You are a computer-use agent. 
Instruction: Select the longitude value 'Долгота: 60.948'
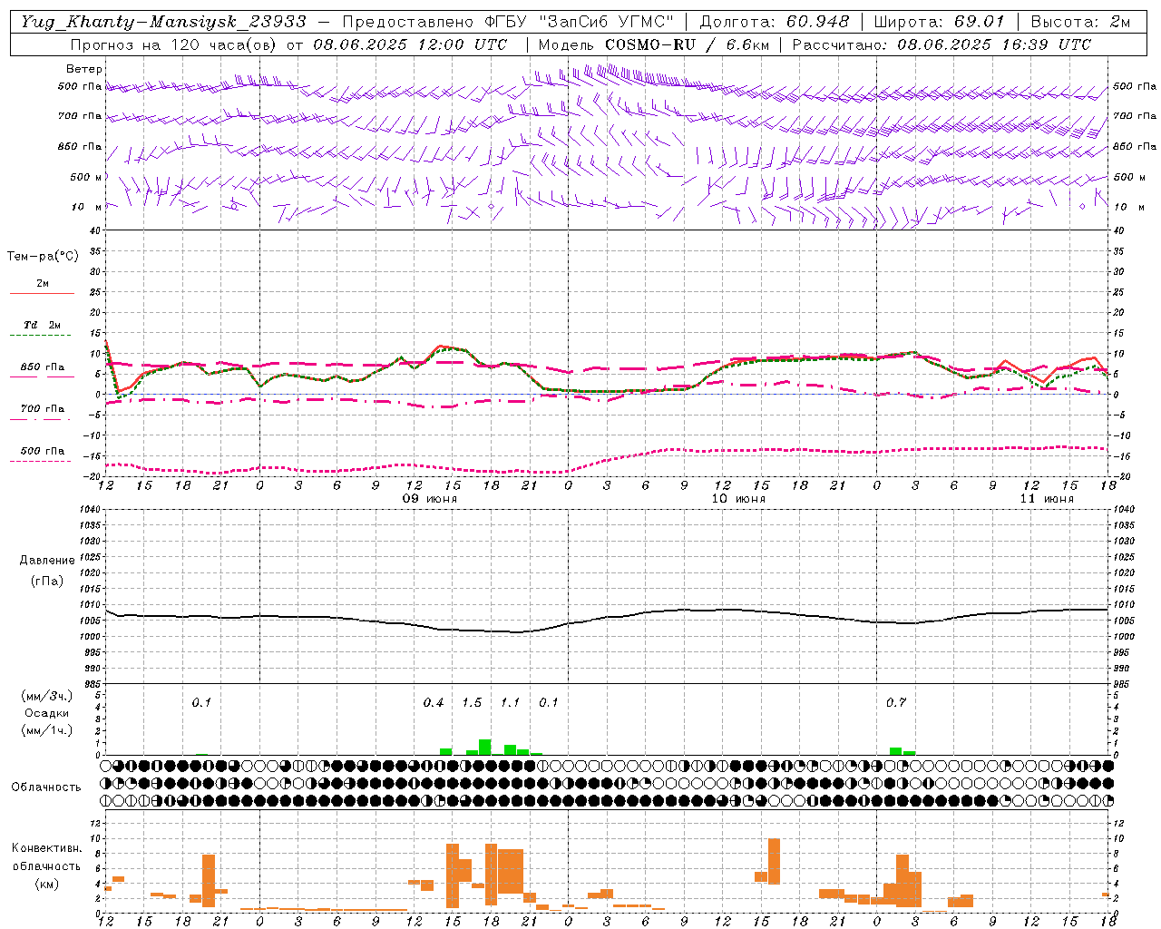[x=775, y=22]
